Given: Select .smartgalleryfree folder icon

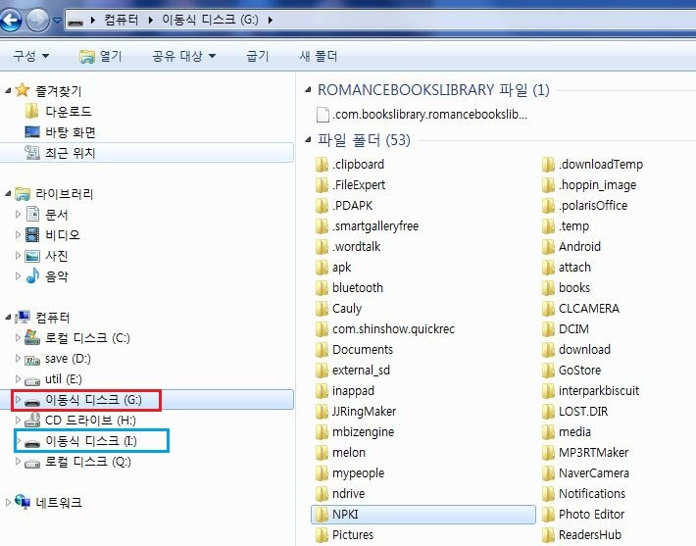Looking at the screenshot, I should [x=322, y=225].
